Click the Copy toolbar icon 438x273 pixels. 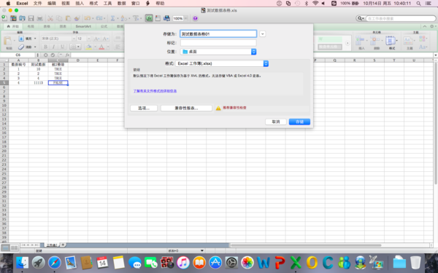(59, 18)
